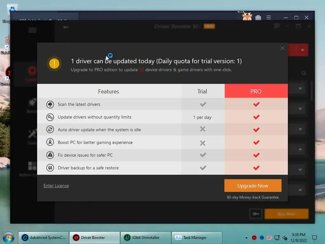Click PRO checkmark for Boost PC gaming

pyautogui.click(x=256, y=142)
